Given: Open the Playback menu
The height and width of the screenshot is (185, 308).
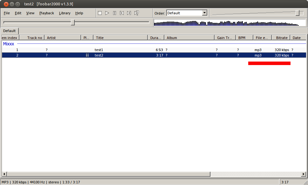Looking at the screenshot, I should pos(46,13).
